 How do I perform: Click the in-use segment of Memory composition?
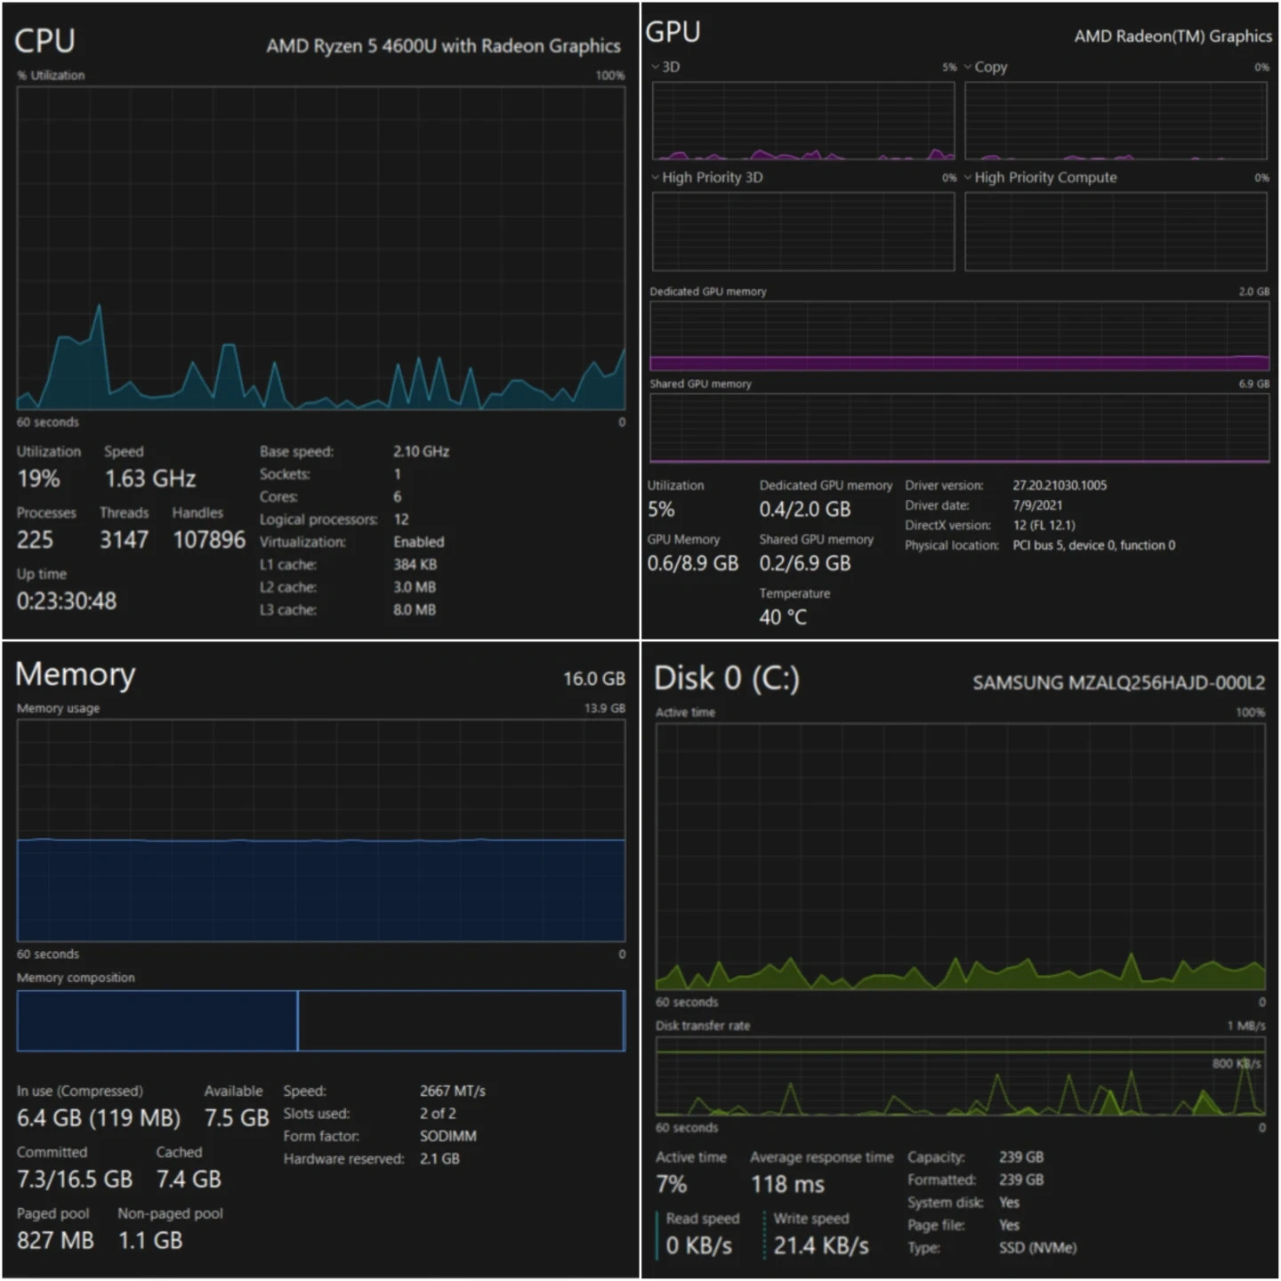(157, 1020)
